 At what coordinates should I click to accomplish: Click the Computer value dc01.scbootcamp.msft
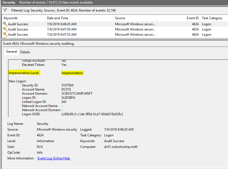pyautogui.click(x=121, y=147)
